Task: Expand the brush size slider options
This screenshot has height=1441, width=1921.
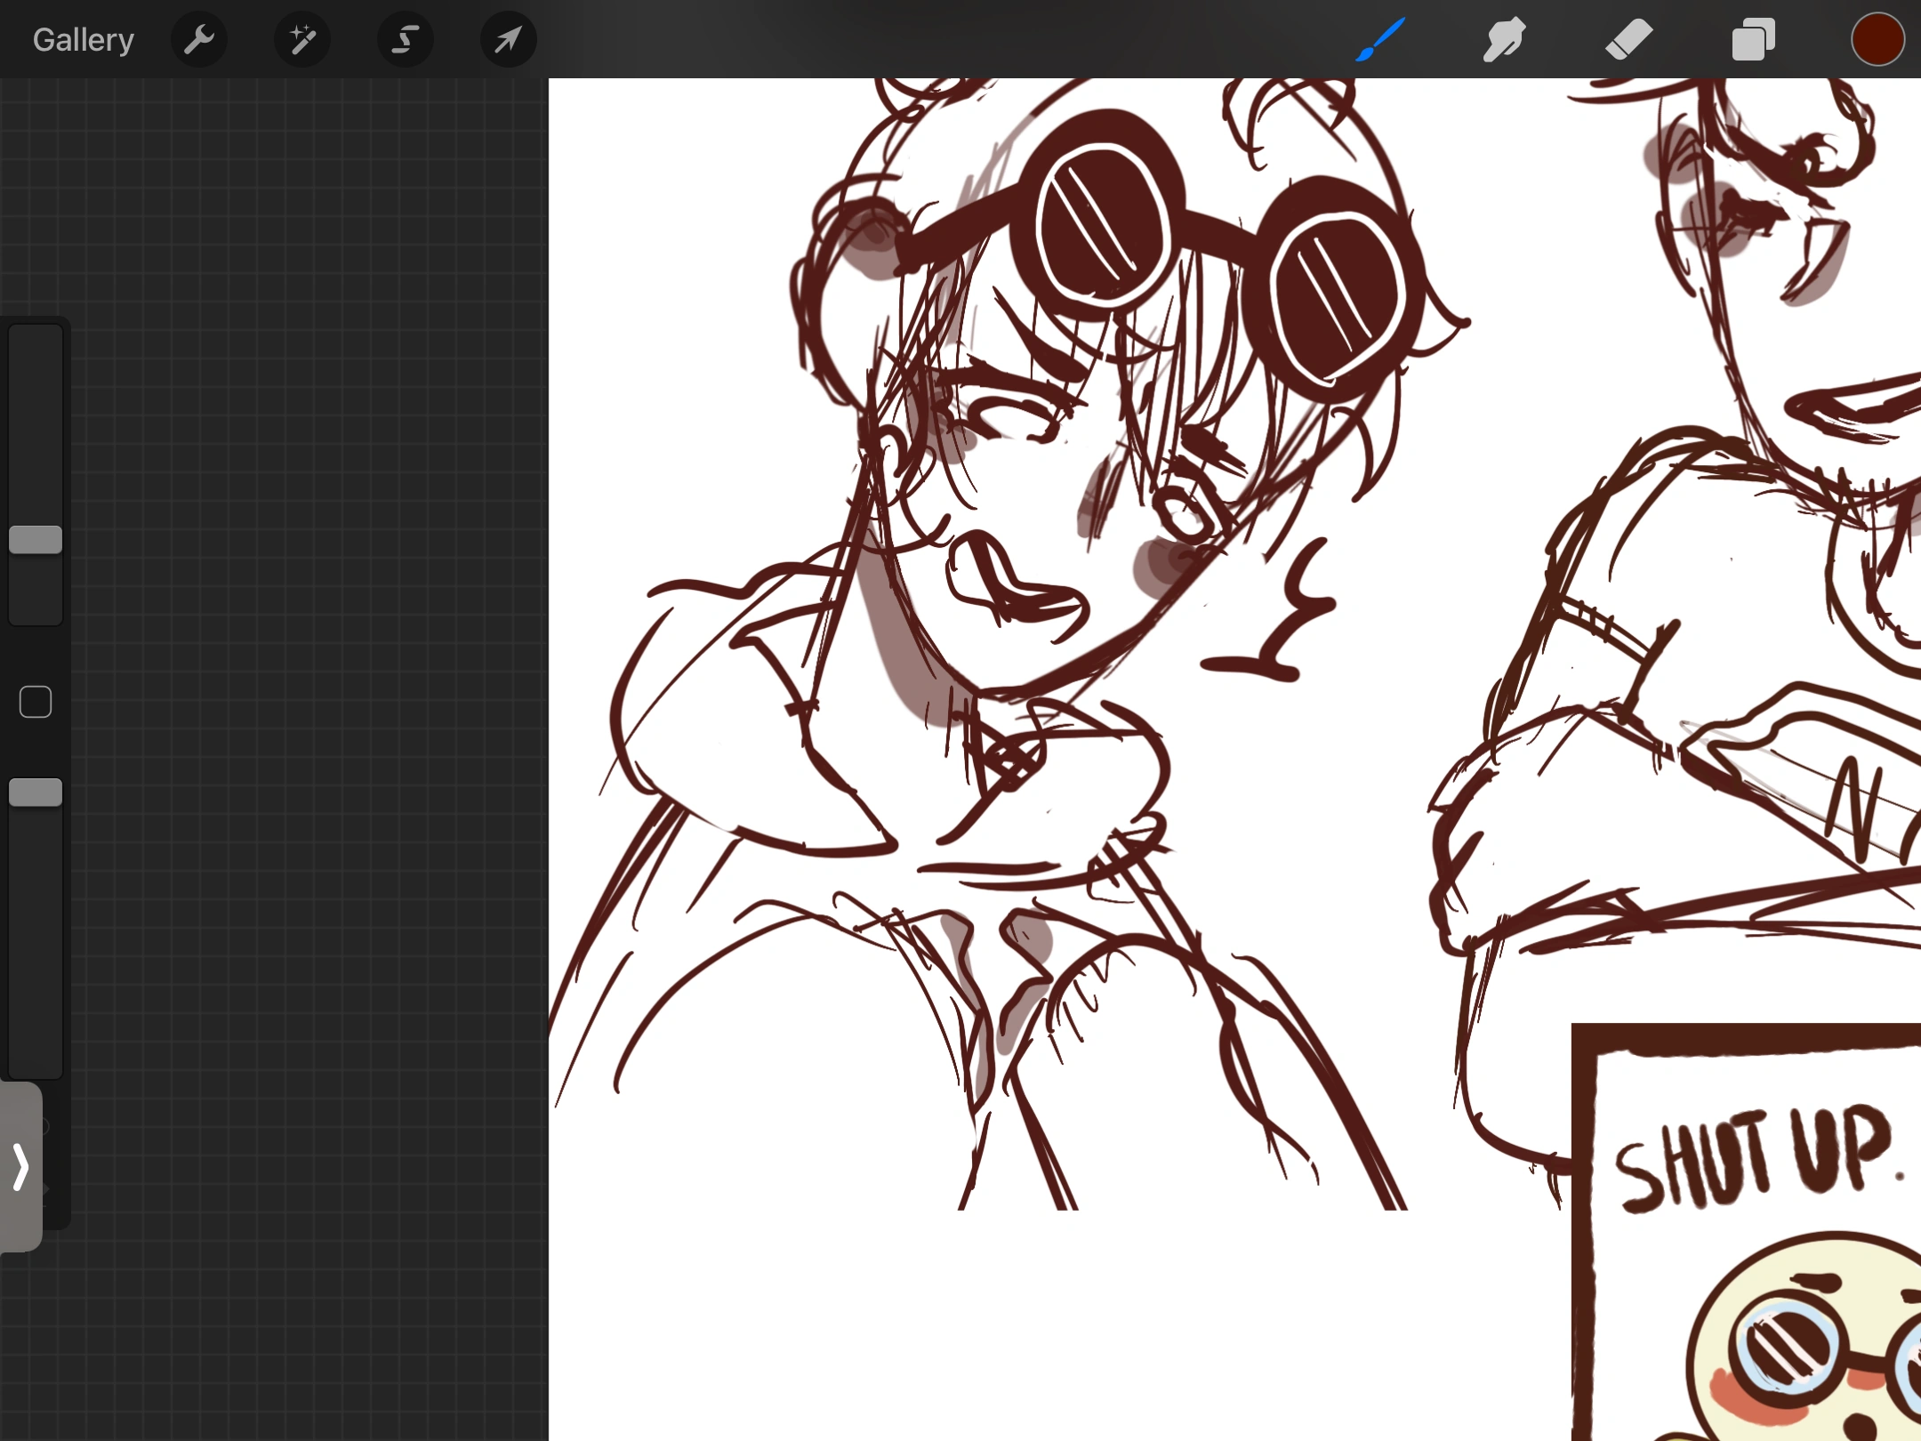Action: (36, 539)
